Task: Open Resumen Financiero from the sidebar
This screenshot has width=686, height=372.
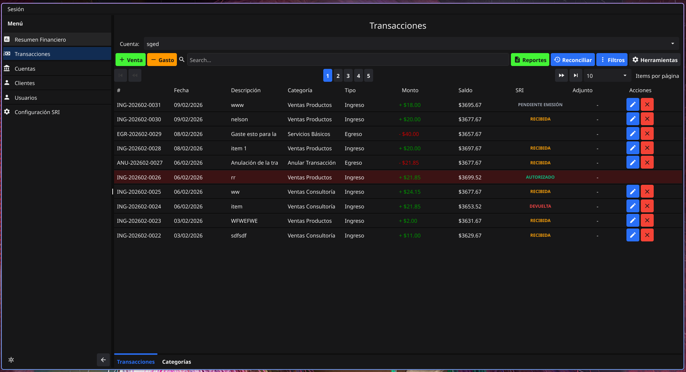Action: pyautogui.click(x=40, y=39)
